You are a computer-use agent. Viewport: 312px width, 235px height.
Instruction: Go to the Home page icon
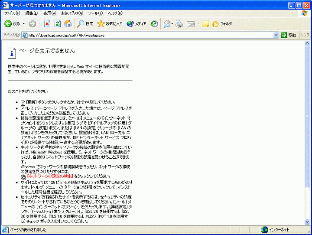pyautogui.click(x=68, y=23)
